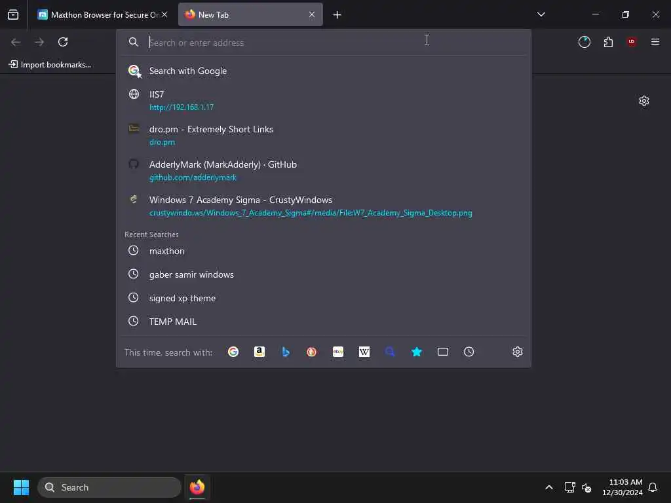Choose Search with Google suggestion
The width and height of the screenshot is (671, 503).
[x=324, y=71]
